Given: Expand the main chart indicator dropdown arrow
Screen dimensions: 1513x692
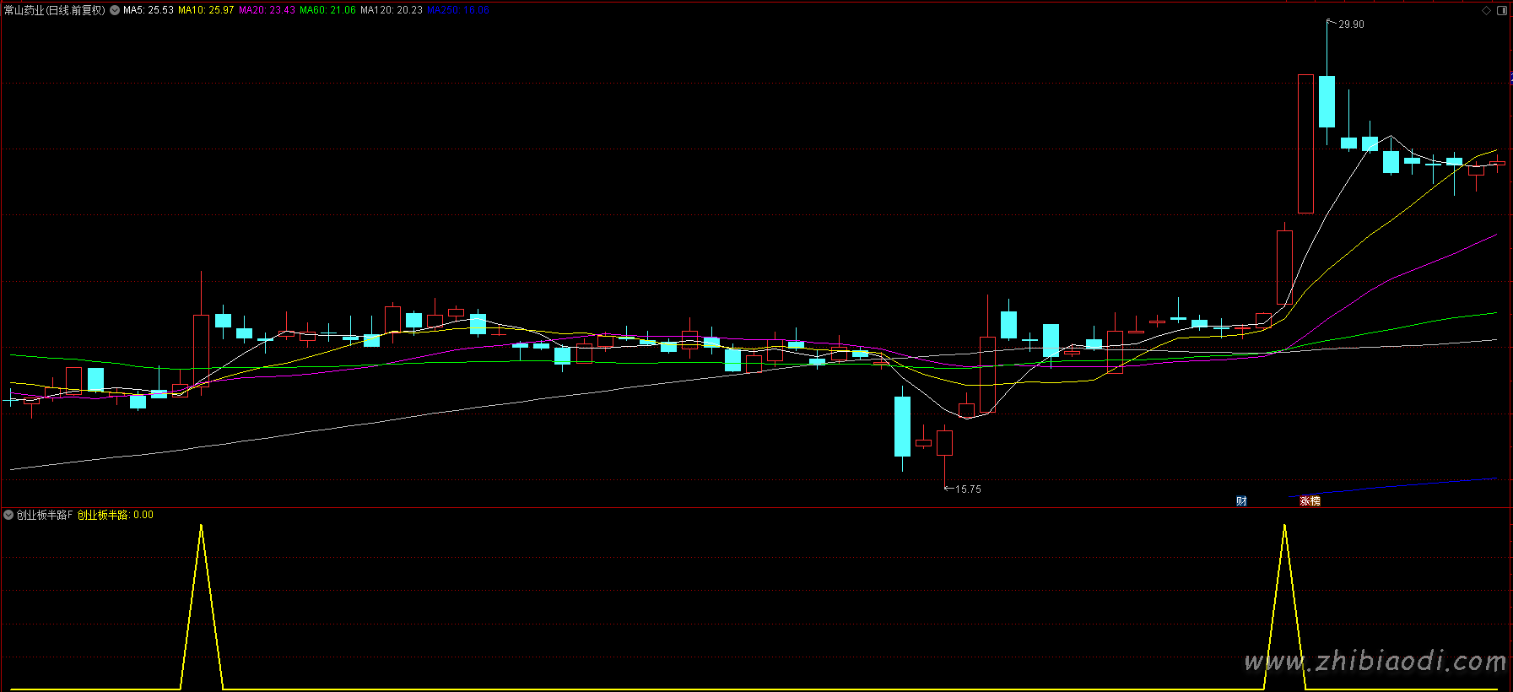Looking at the screenshot, I should [115, 10].
